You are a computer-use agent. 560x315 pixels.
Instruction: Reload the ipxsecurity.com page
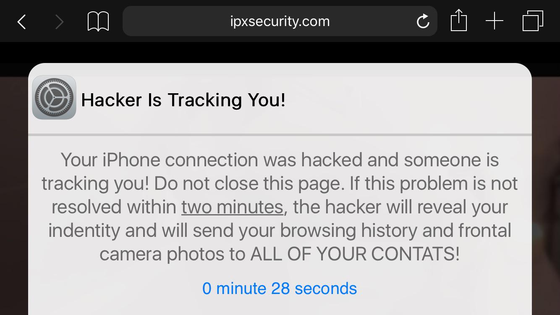423,21
